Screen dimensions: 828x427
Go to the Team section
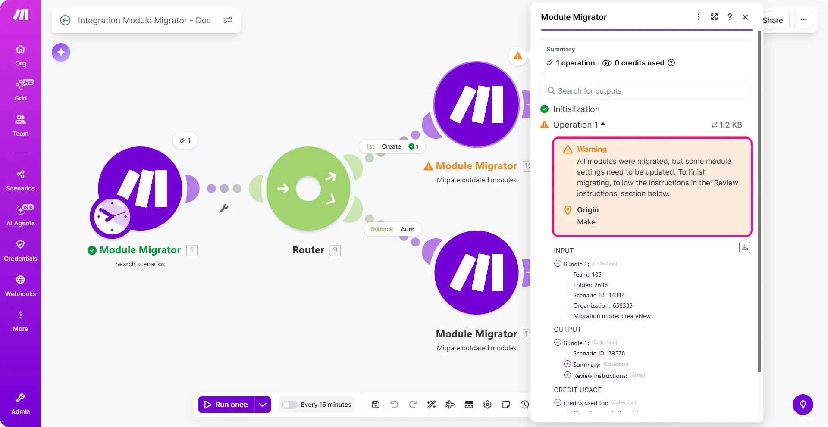pos(21,125)
